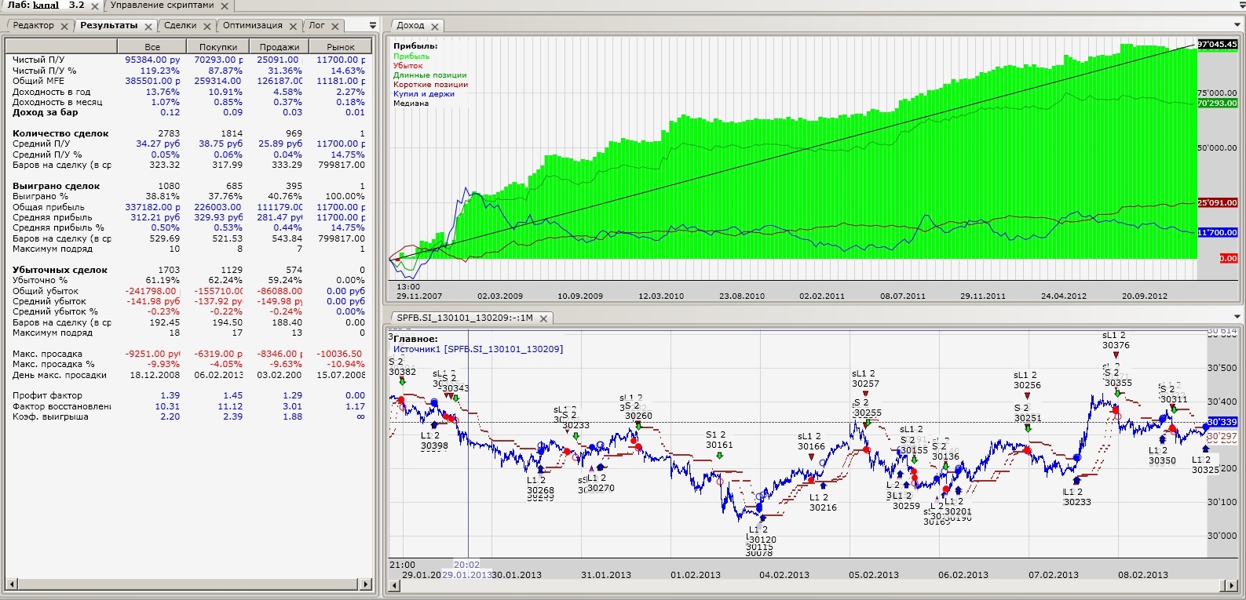Switch to the Оптимизация tab
Viewport: 1246px width, 600px height.
pyautogui.click(x=252, y=25)
